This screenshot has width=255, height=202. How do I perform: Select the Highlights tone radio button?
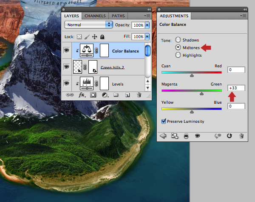(x=178, y=55)
